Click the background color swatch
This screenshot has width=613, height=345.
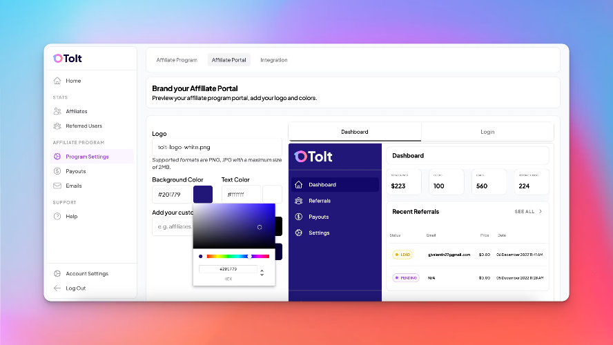(x=203, y=194)
